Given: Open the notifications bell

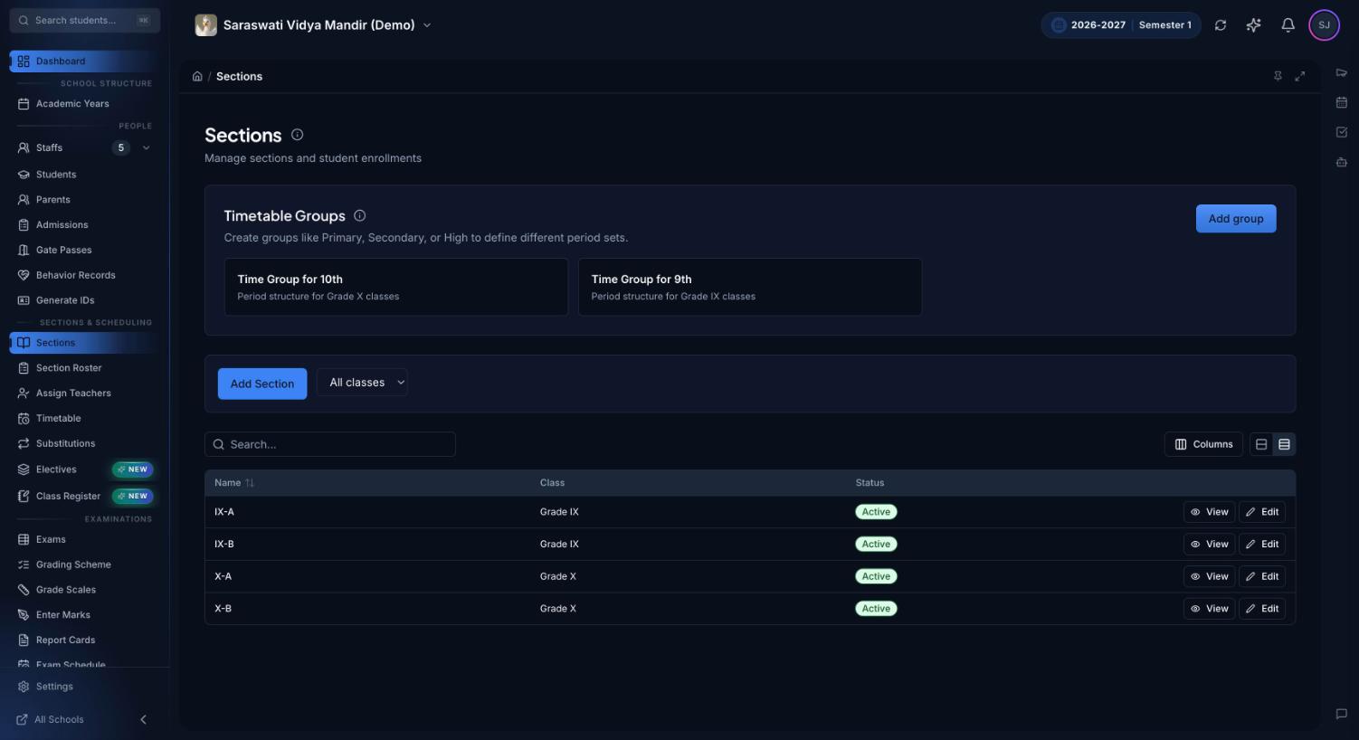Looking at the screenshot, I should [1288, 25].
